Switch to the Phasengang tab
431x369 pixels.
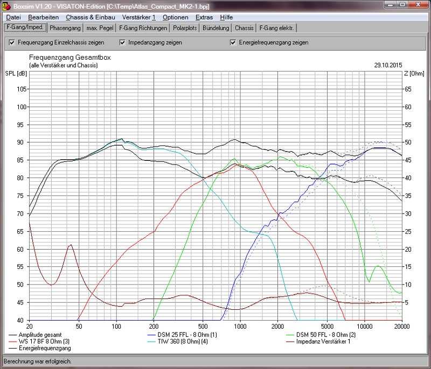click(65, 28)
